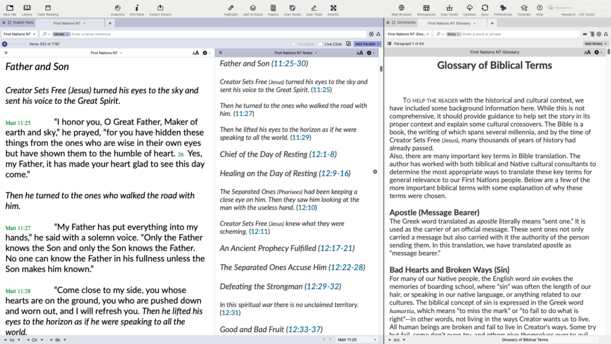Expand the Add Notes dropdown

[595, 44]
